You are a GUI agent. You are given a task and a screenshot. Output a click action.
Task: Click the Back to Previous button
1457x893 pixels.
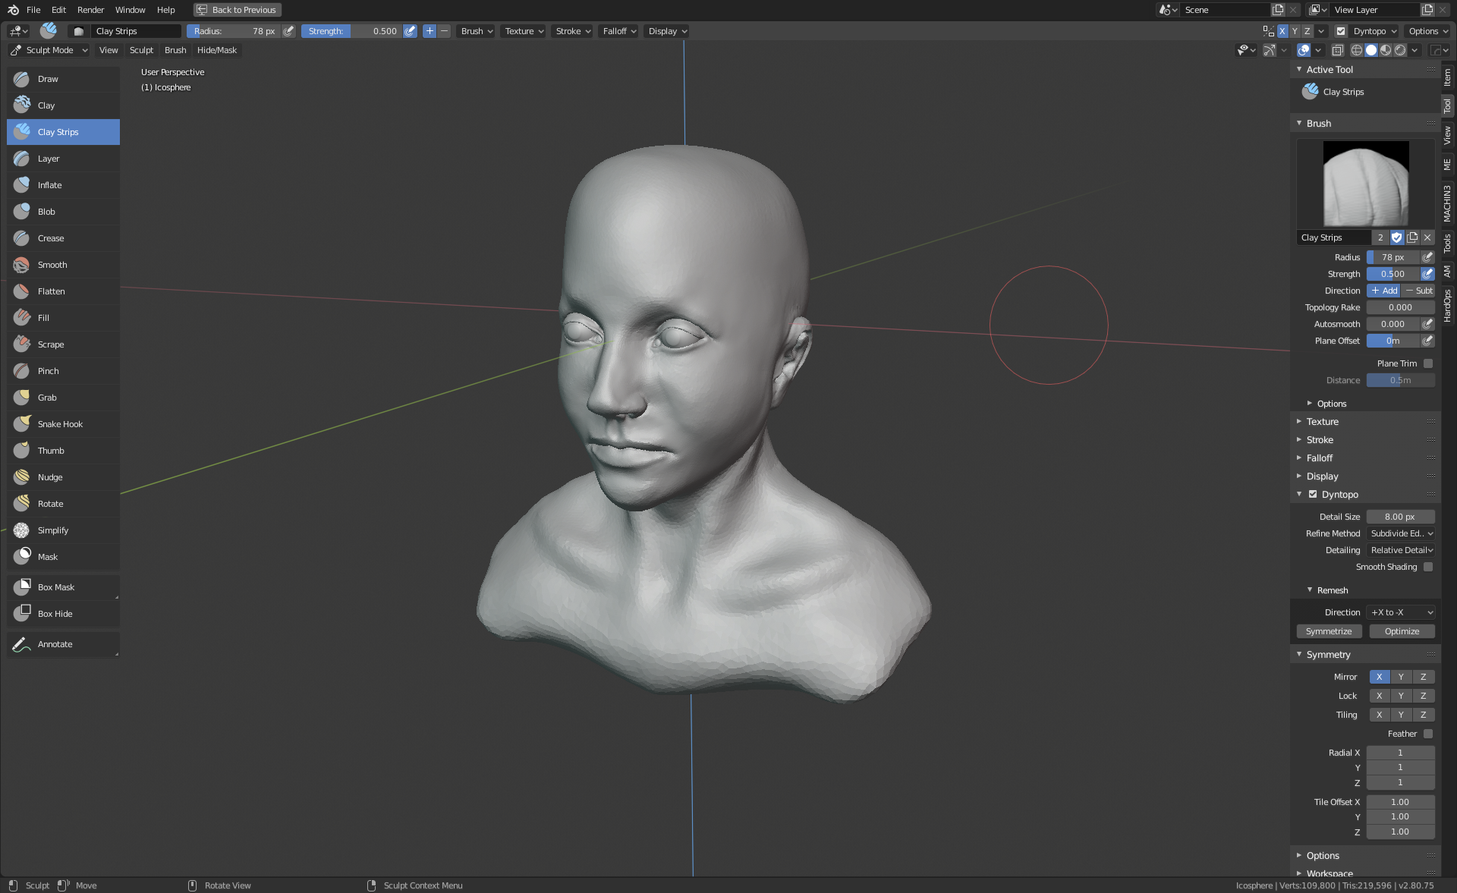(x=237, y=10)
